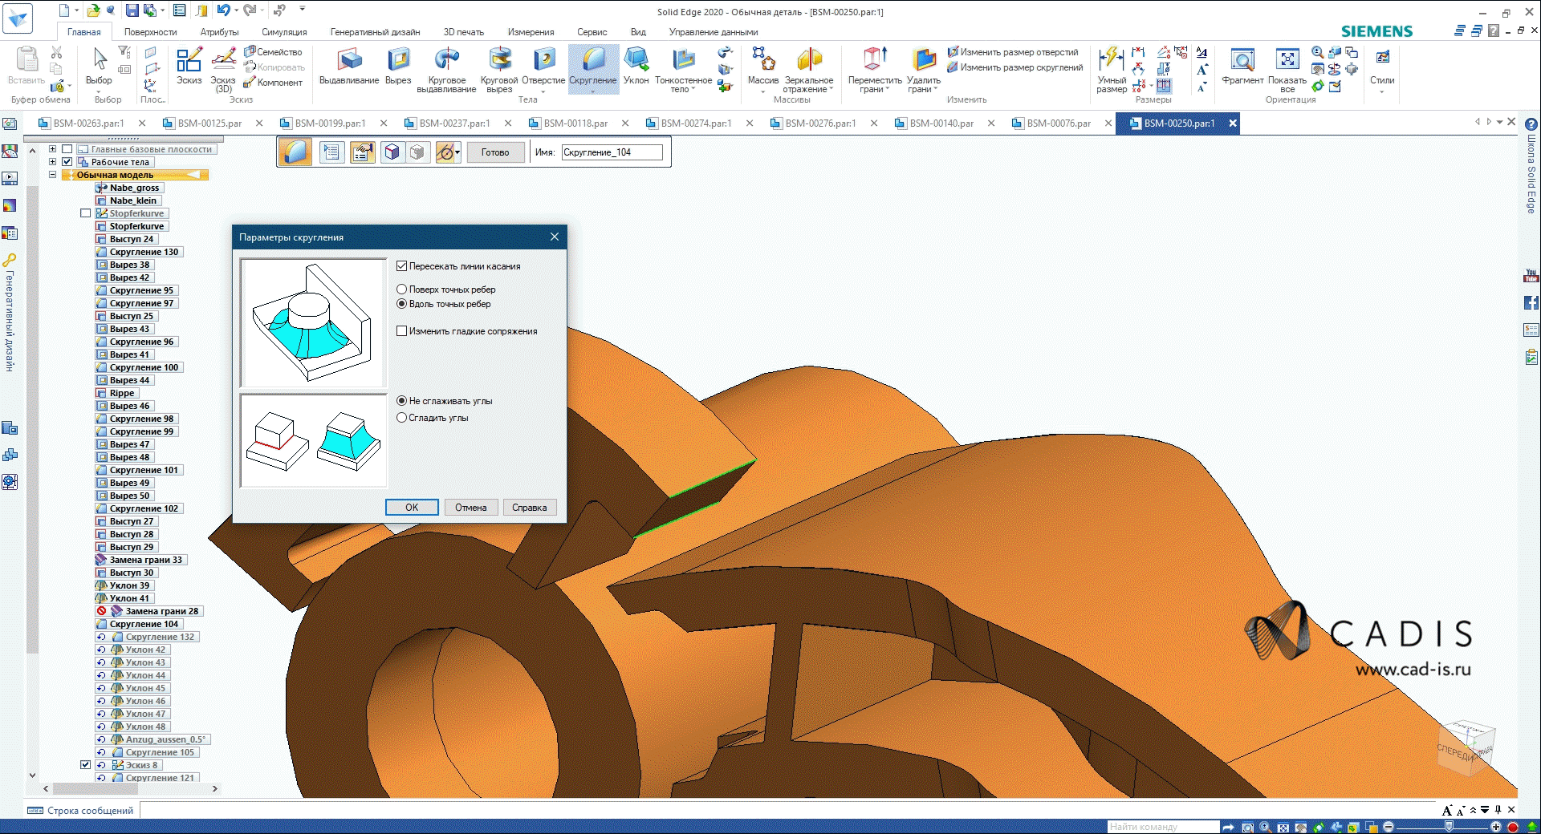Select the Уклон (Draft) tool
Screen dimensions: 1541x834
(x=636, y=69)
